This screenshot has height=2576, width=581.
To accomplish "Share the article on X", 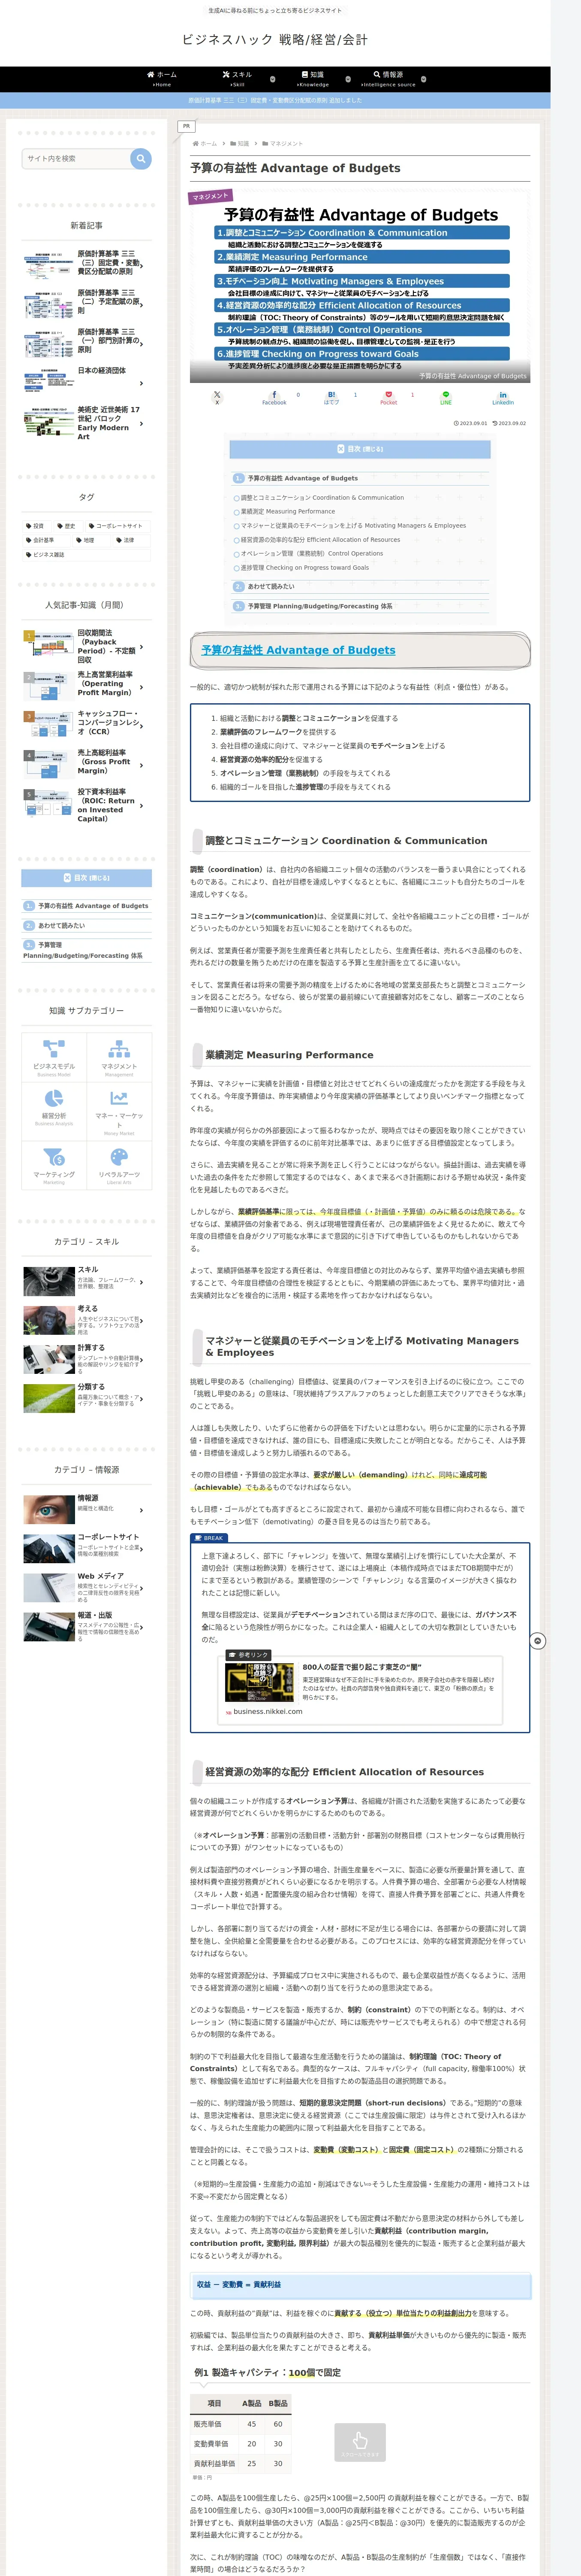I will click(217, 397).
